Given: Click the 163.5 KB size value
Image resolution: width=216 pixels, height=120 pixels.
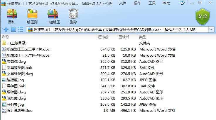Looking at the screenshot, I should pyautogui.click(x=108, y=105).
